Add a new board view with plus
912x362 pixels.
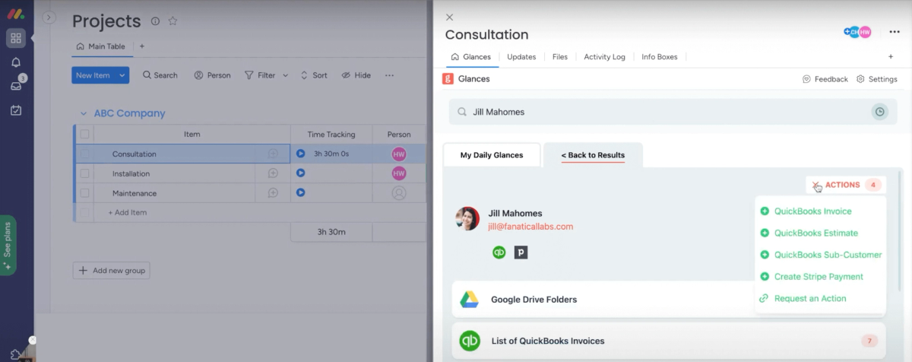141,46
